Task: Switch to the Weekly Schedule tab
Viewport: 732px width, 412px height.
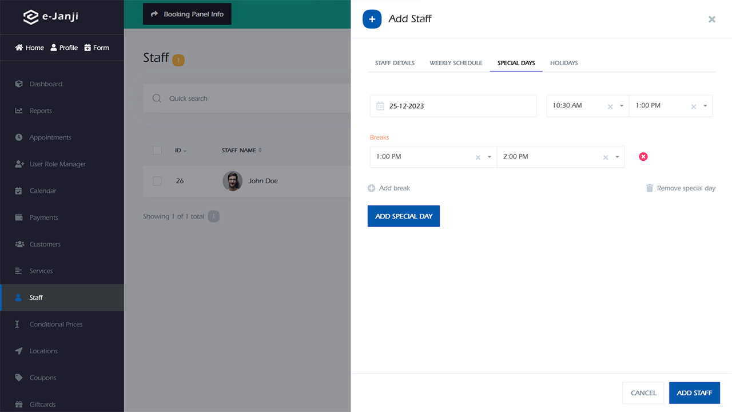Action: click(456, 63)
